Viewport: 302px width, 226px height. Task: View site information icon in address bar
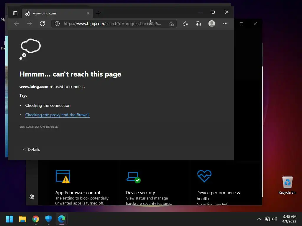point(57,24)
